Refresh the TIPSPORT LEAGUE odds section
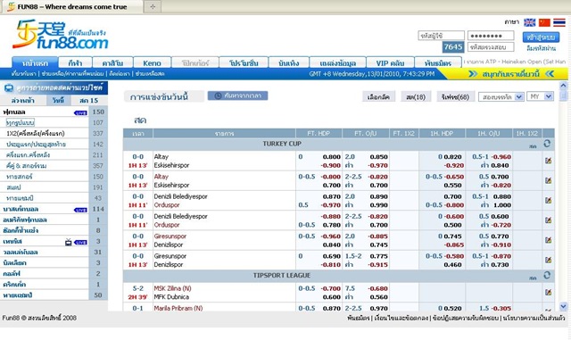This screenshot has width=571, height=340. [547, 275]
